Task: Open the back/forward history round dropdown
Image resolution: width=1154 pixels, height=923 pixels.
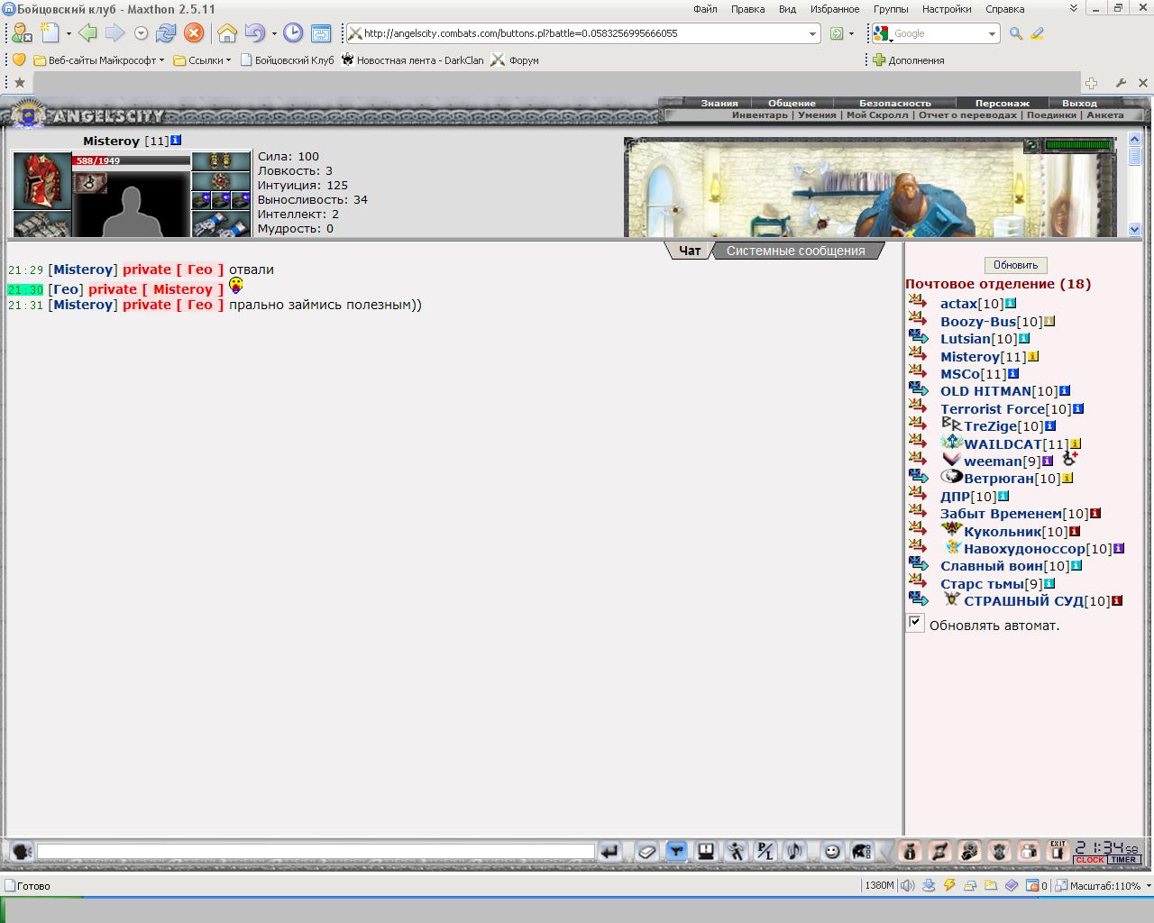Action: point(141,33)
